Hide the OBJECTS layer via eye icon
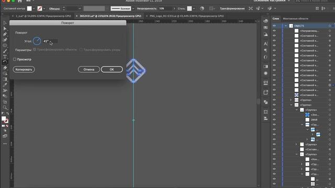Image resolution: width=335 pixels, height=188 pixels. (x=274, y=26)
